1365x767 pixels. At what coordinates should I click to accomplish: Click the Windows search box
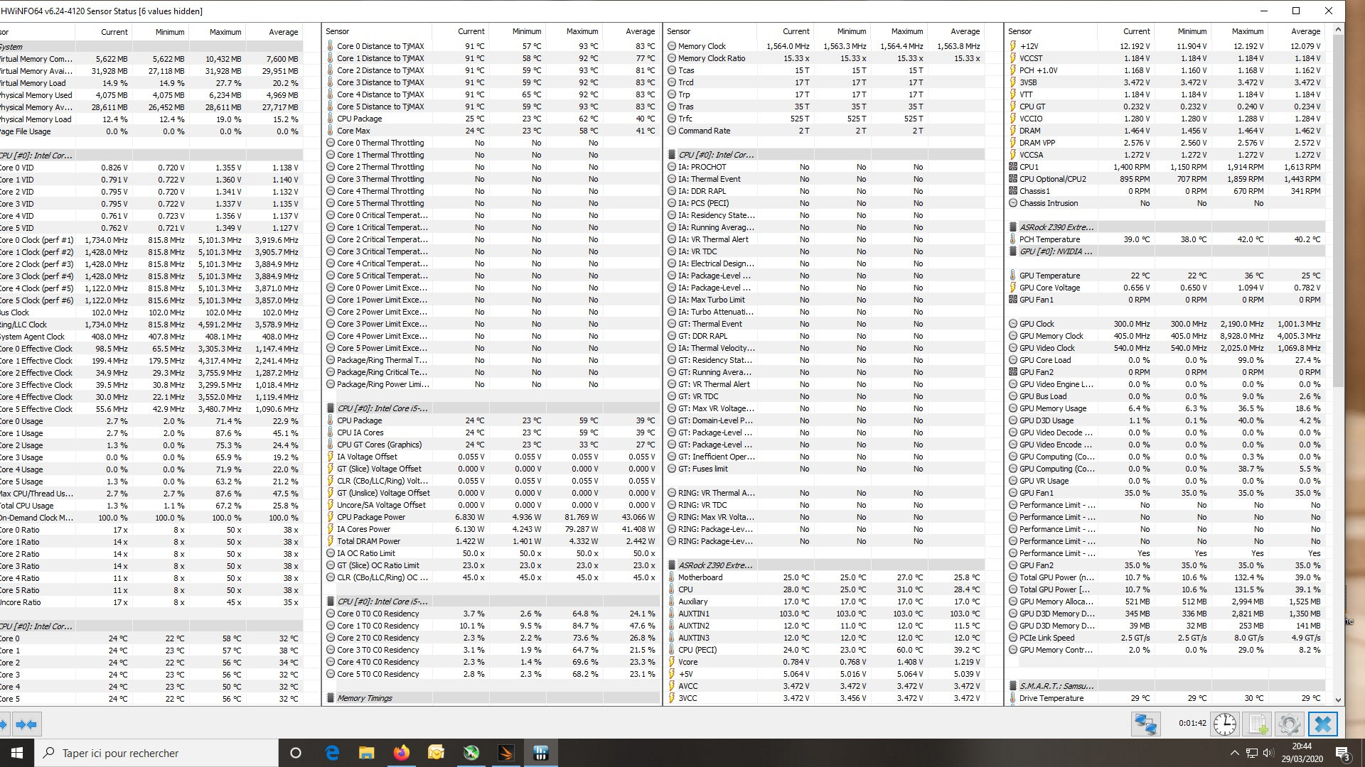156,753
